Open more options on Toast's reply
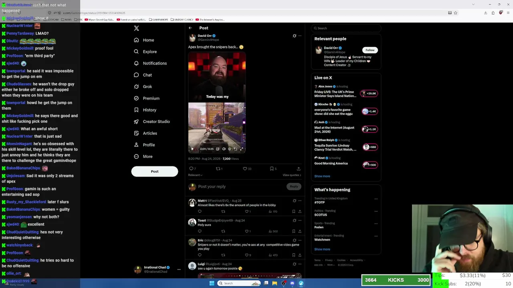Viewport: 513px width, 288px height. tap(300, 220)
